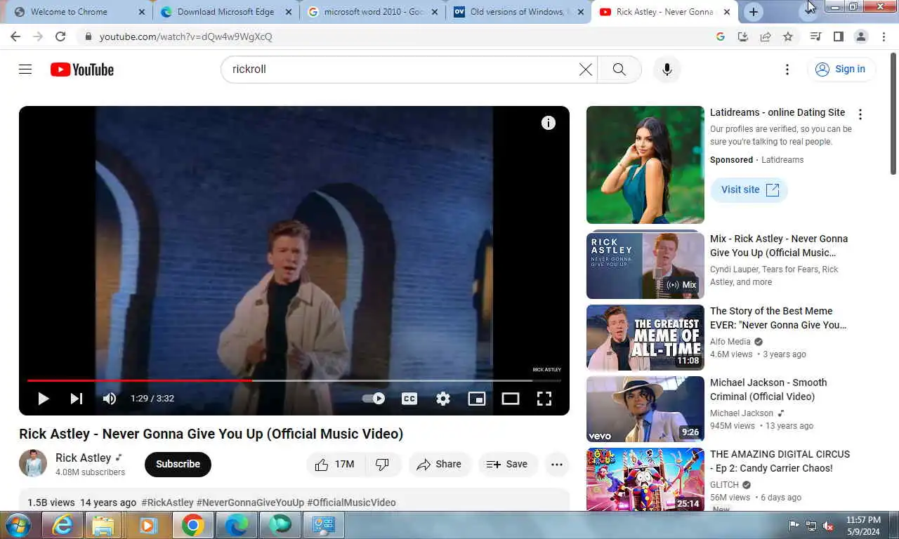Play the paused video
Viewport: 899px width, 539px height.
43,399
